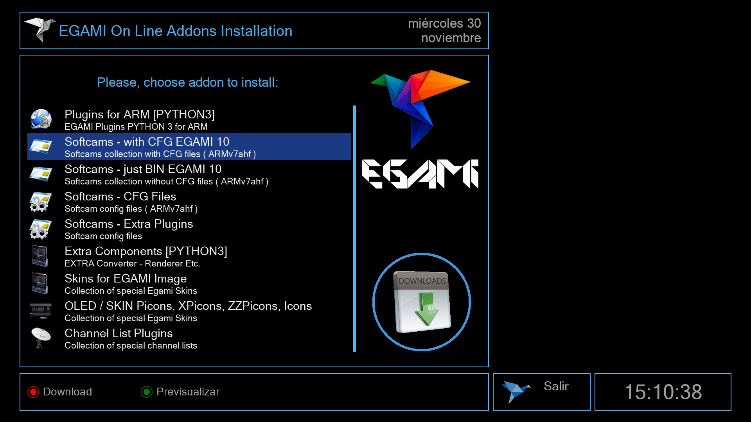Click the screen icon beside Extra Components
This screenshot has height=422, width=751.
click(x=40, y=256)
